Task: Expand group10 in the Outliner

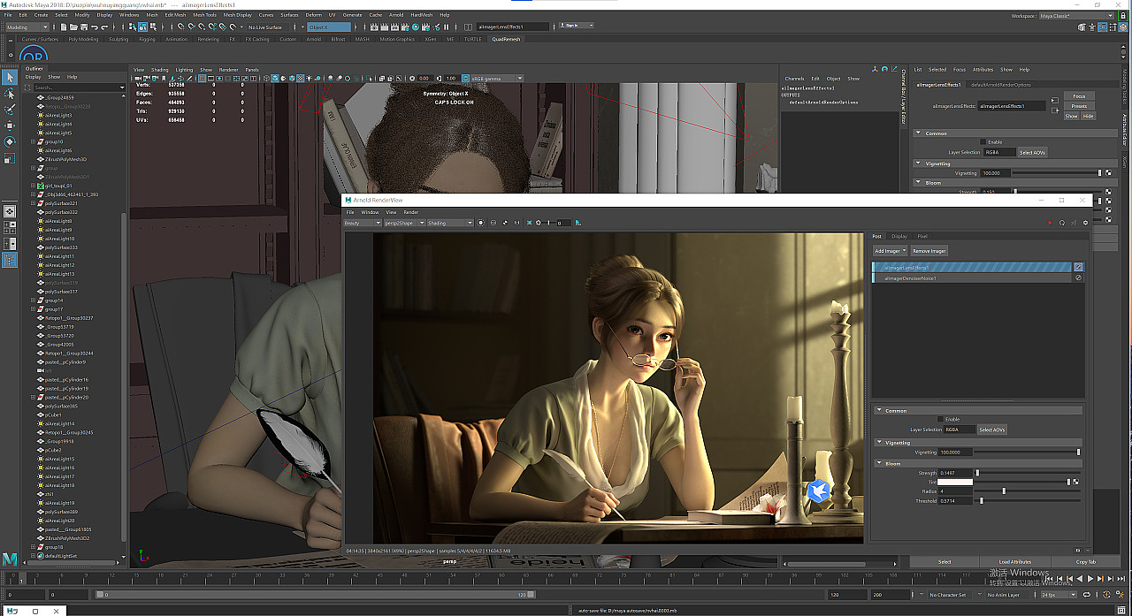Action: click(x=34, y=141)
